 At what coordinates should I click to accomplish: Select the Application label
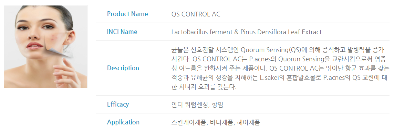pos(123,122)
